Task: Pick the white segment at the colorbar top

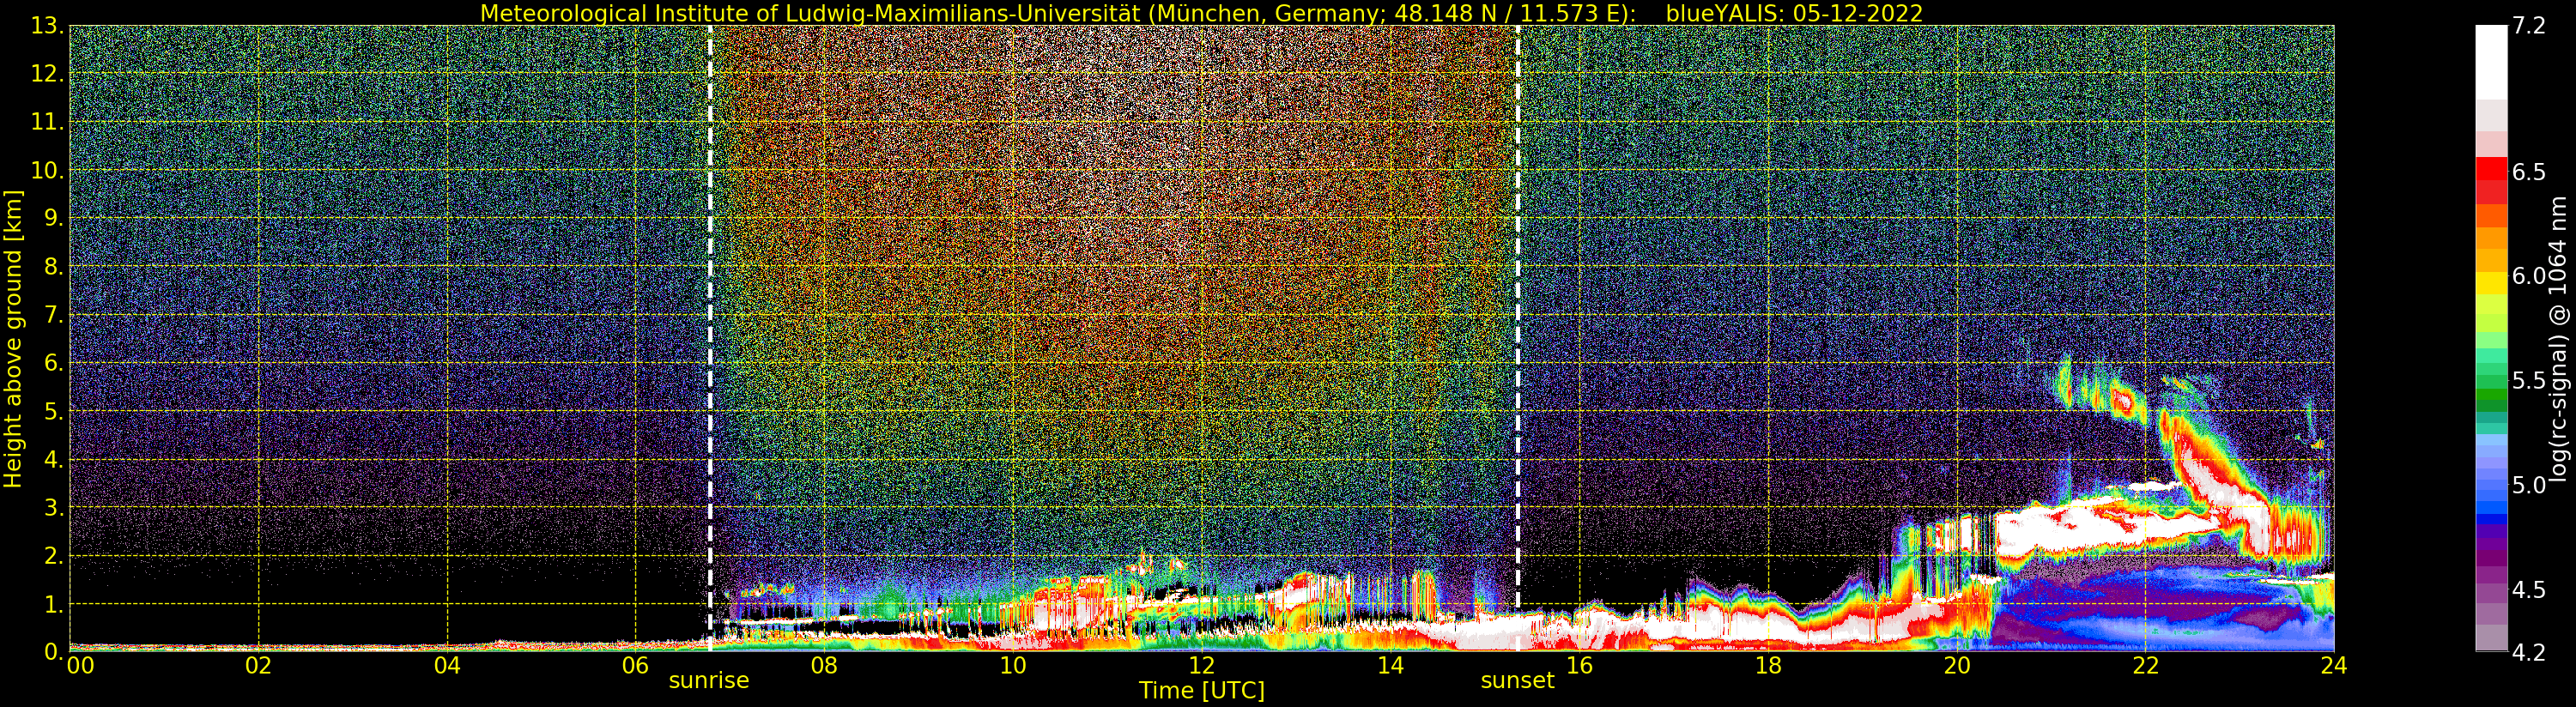Action: click(2491, 62)
